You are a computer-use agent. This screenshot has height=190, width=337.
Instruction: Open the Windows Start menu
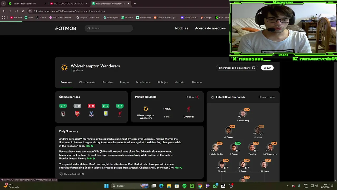[106, 186]
